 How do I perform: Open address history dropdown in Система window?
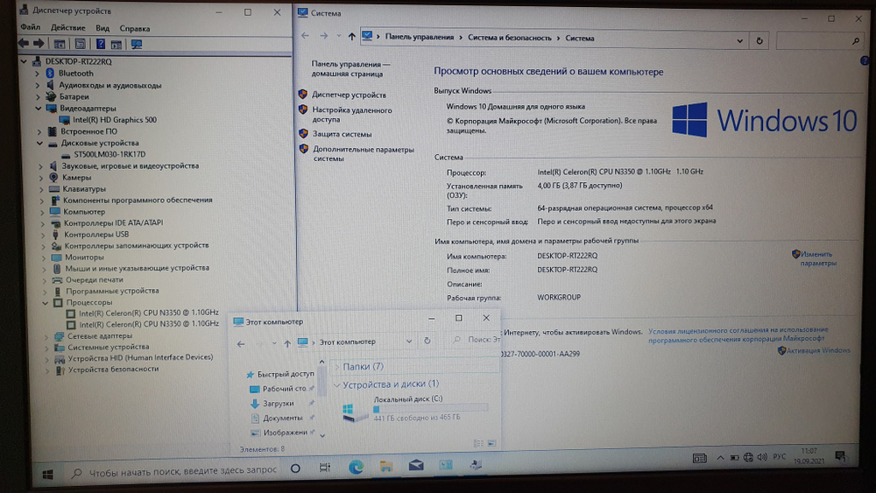pos(739,41)
